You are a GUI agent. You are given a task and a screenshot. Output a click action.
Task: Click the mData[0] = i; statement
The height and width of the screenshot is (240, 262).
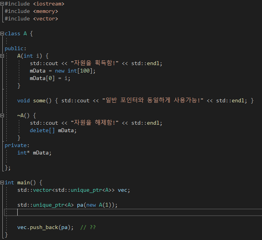(x=50, y=78)
